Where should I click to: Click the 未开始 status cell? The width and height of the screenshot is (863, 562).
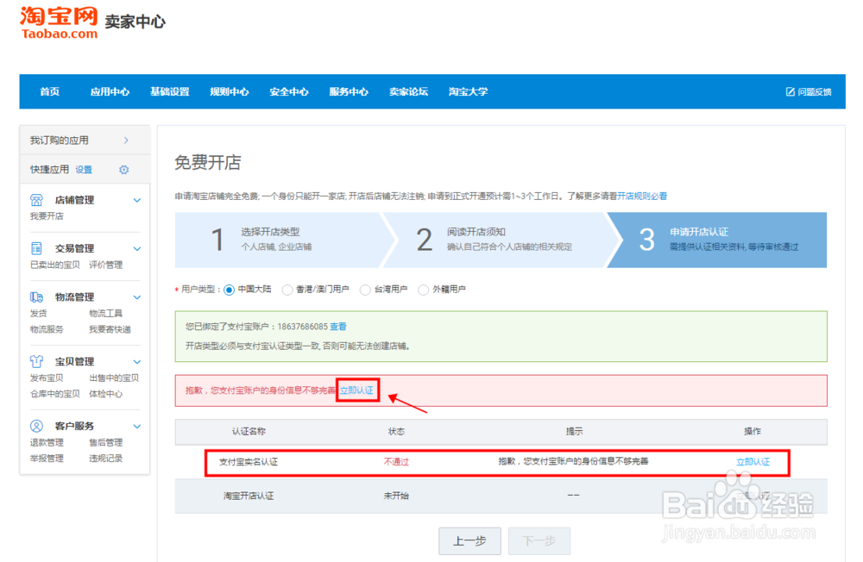(396, 496)
